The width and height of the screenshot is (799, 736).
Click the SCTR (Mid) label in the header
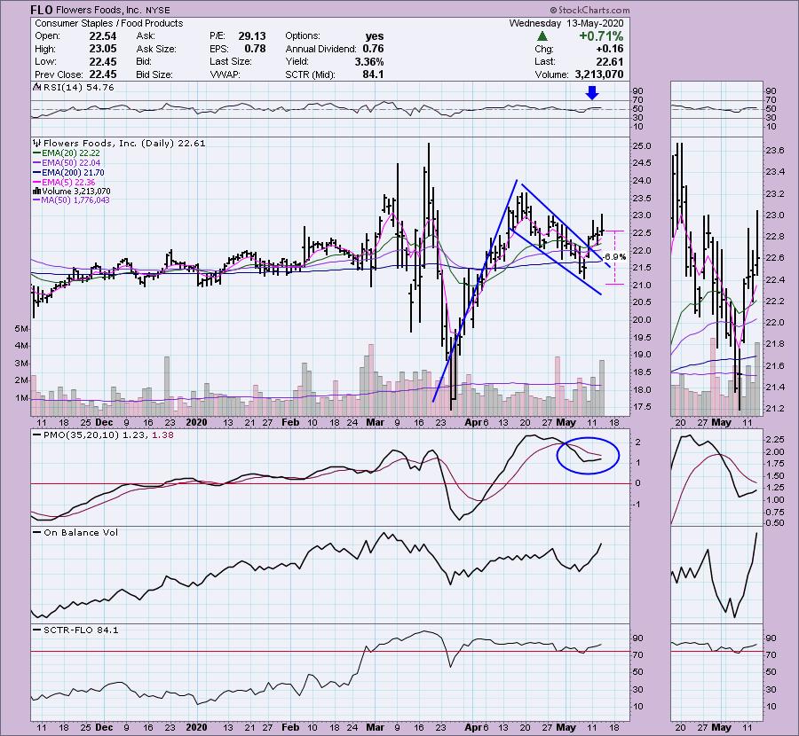tap(310, 74)
